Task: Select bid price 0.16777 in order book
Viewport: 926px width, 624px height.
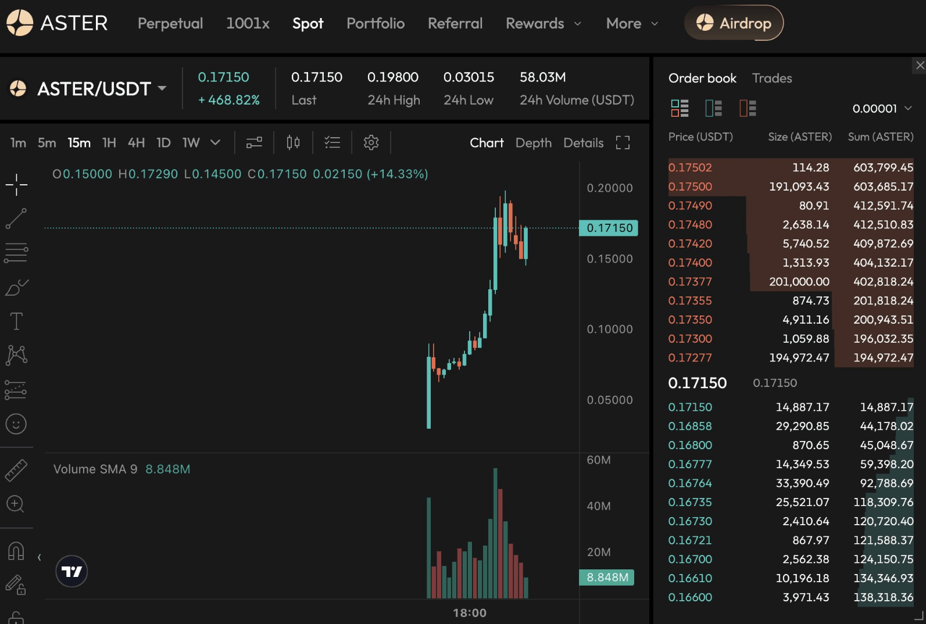Action: [690, 464]
